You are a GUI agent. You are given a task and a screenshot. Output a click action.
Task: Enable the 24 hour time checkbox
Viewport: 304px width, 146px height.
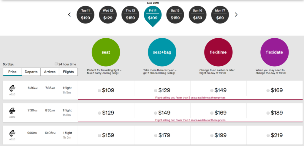point(56,64)
